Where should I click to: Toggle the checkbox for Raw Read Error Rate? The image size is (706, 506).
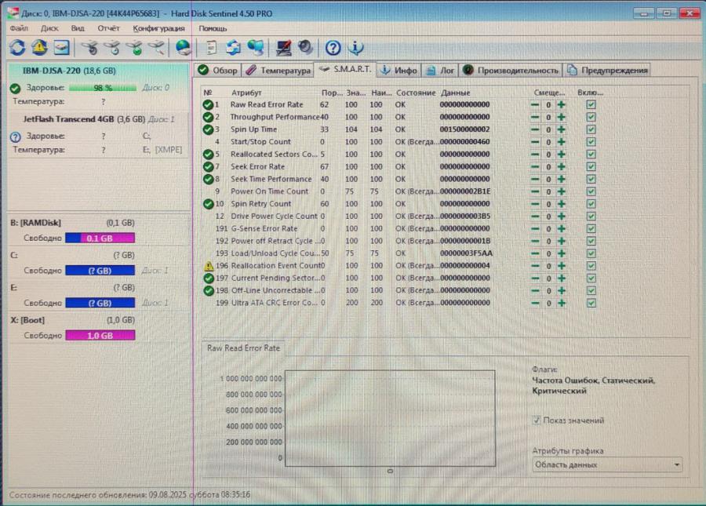590,104
